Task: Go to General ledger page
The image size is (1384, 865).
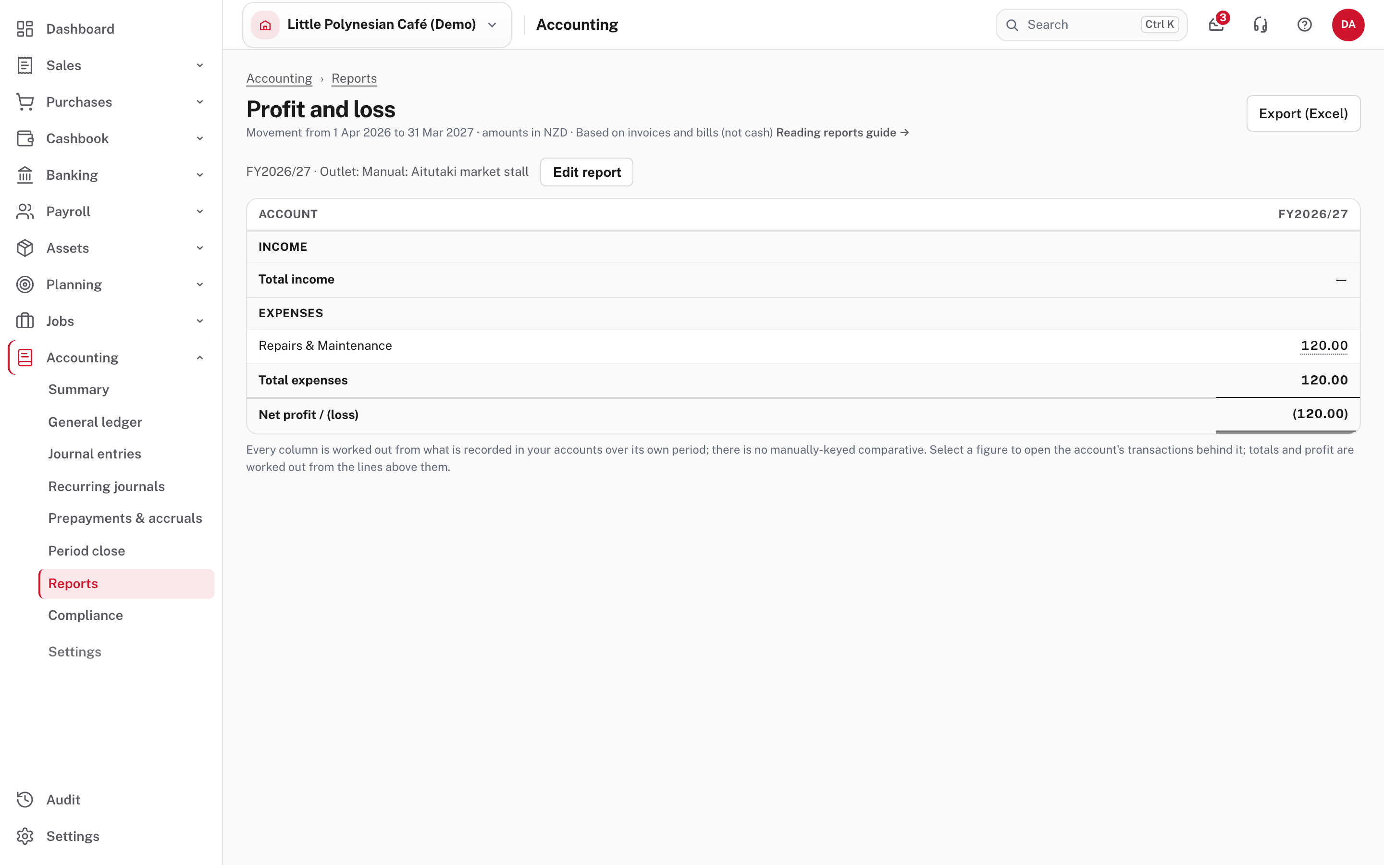Action: (x=95, y=421)
